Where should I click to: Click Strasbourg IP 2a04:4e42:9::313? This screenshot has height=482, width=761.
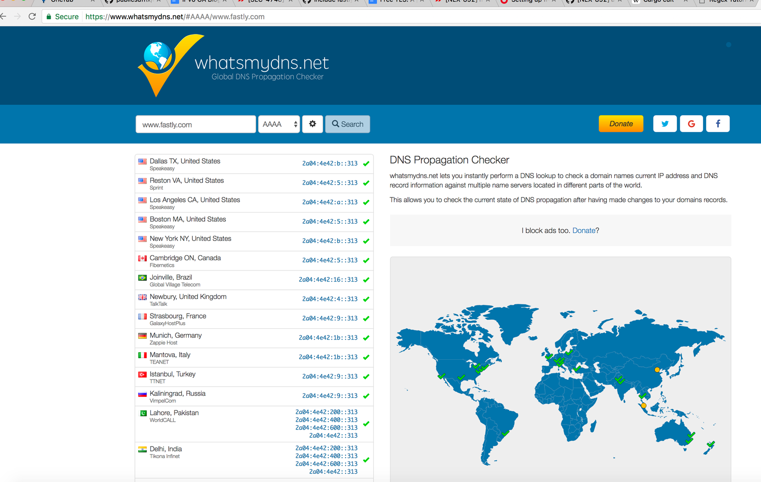tap(330, 318)
